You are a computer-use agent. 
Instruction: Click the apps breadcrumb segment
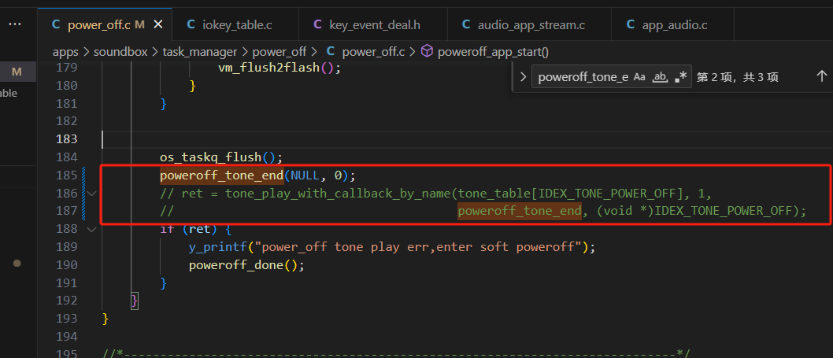(x=65, y=51)
